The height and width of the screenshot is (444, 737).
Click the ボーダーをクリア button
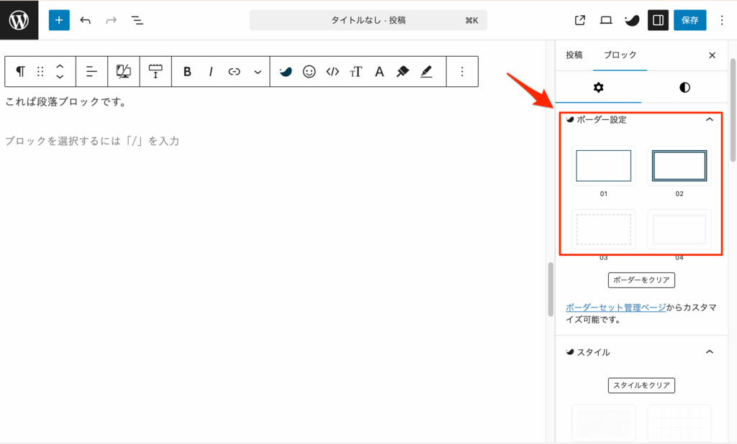pyautogui.click(x=641, y=280)
